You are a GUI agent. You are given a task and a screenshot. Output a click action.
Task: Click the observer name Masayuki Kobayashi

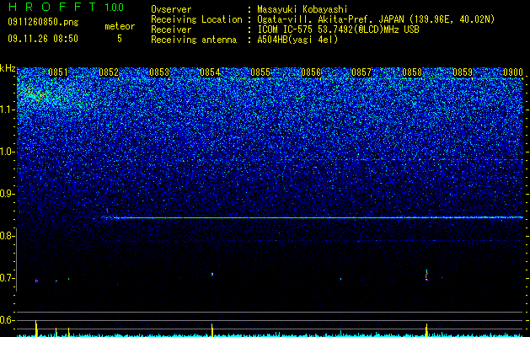tap(302, 9)
